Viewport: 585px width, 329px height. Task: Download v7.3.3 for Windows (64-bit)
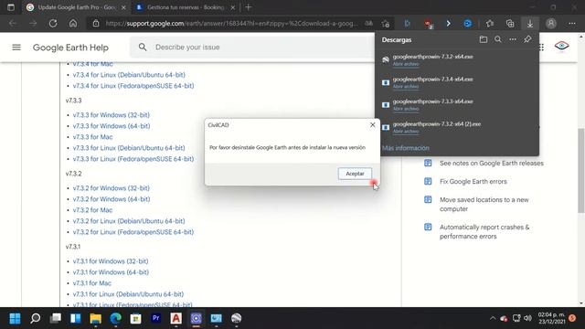(112, 126)
